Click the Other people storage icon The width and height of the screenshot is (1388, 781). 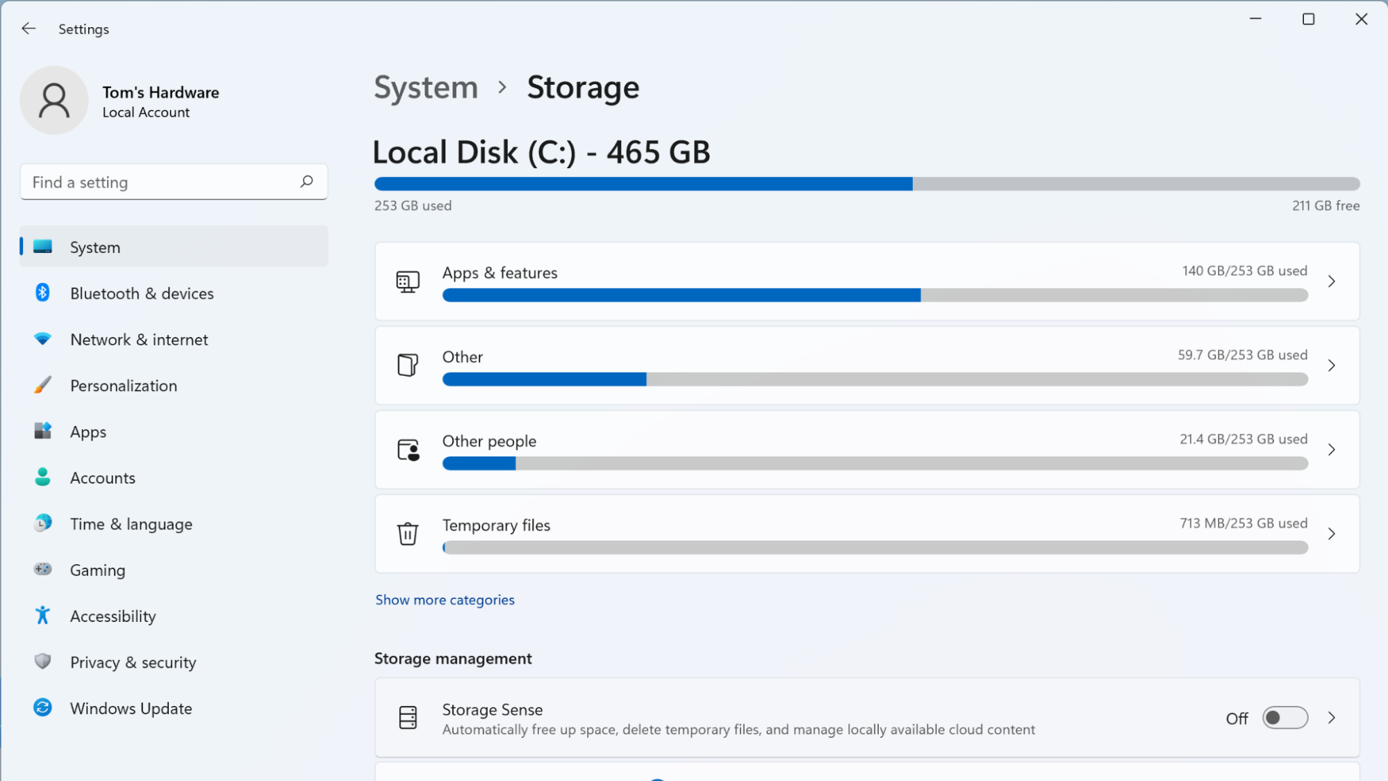[x=408, y=449]
